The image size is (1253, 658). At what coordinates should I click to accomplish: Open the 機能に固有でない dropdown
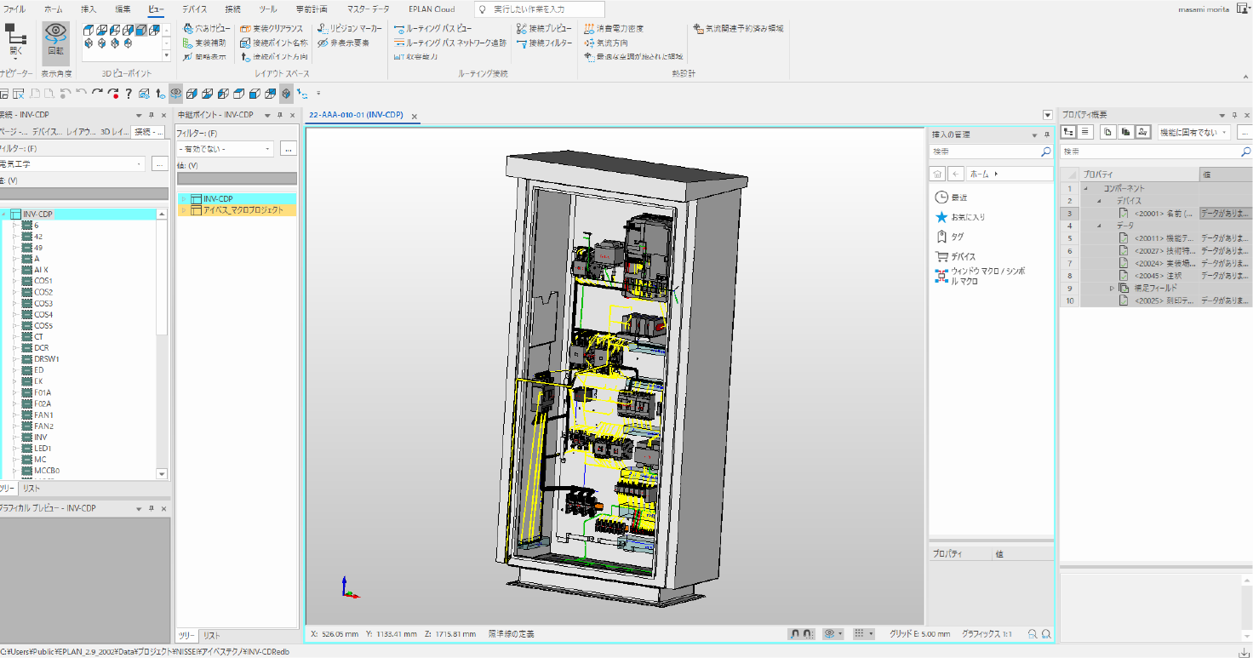(x=1193, y=132)
